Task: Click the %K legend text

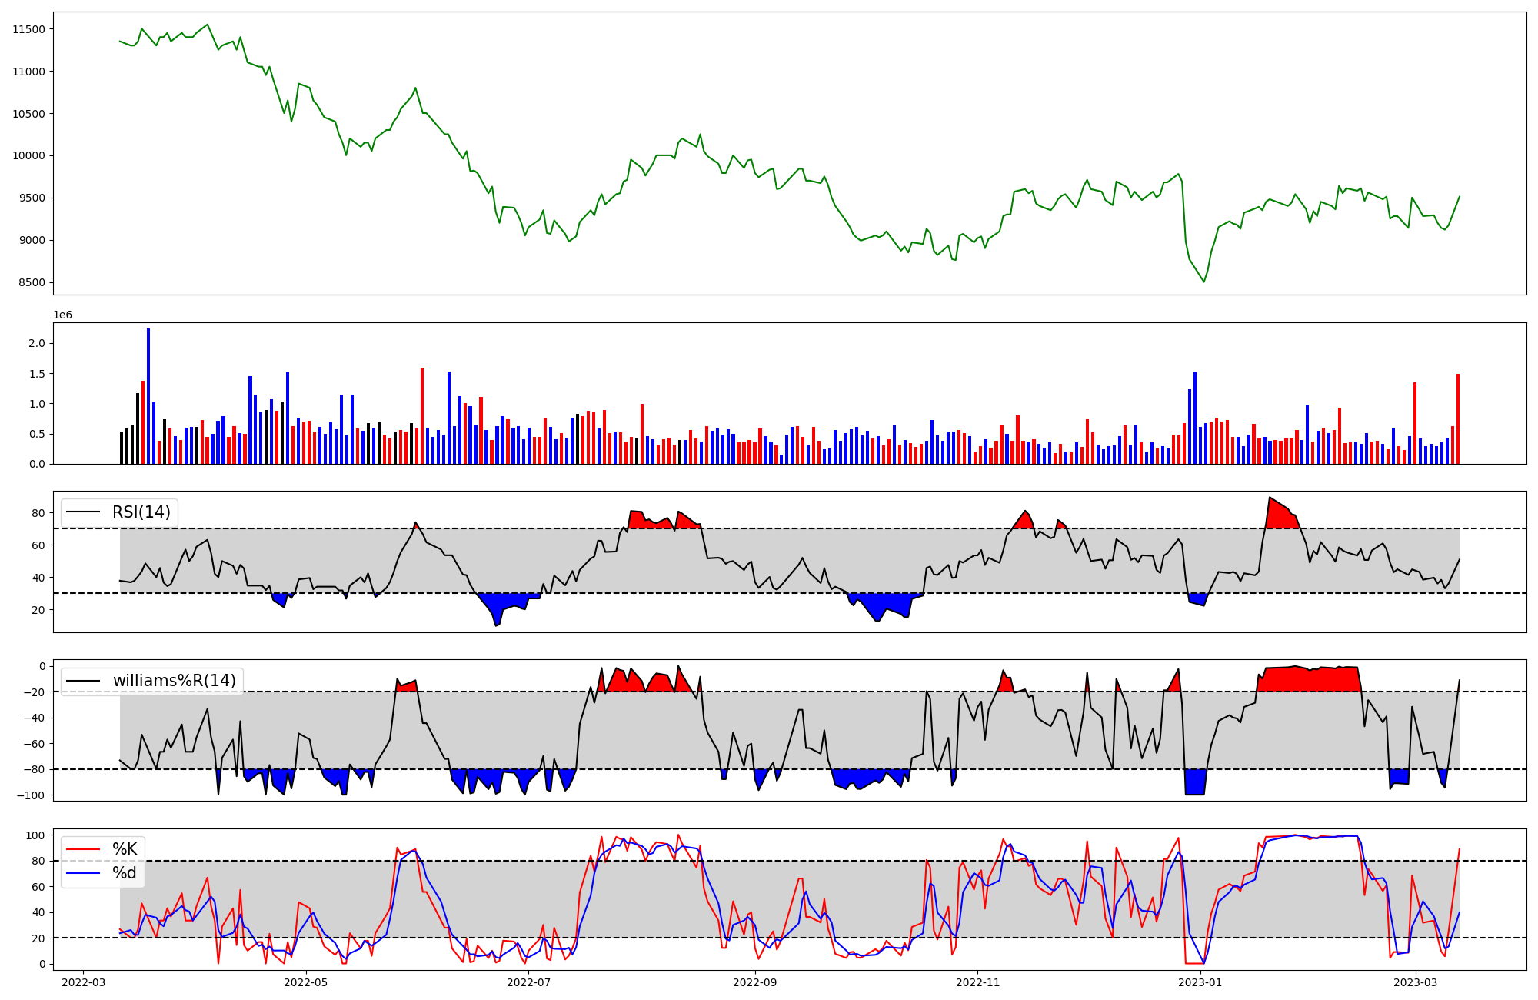Action: coord(125,849)
